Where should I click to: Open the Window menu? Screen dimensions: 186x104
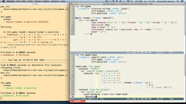tap(55, 1)
